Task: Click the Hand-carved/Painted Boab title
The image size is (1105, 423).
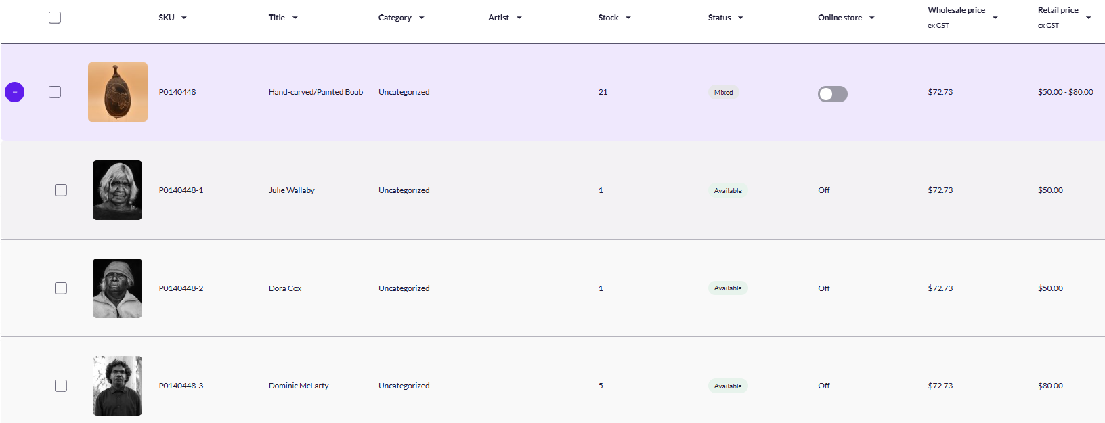Action: click(x=316, y=92)
